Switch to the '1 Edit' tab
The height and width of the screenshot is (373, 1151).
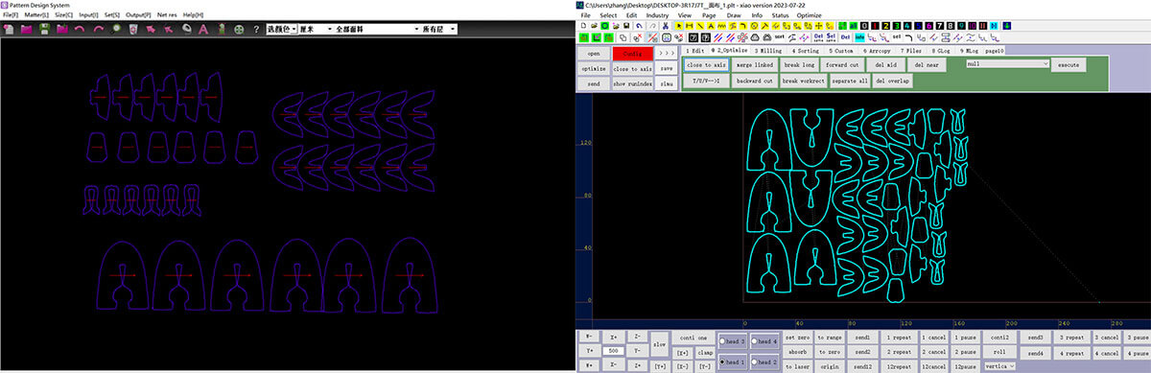[695, 50]
